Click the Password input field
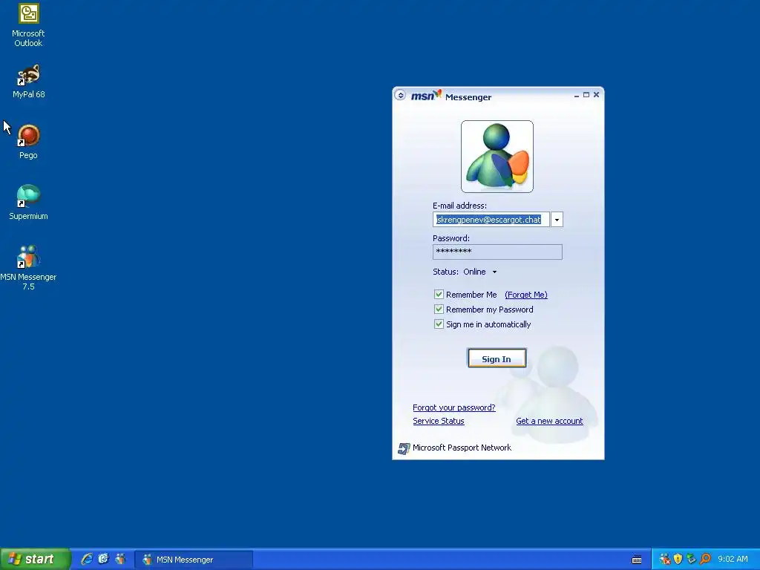 [497, 252]
